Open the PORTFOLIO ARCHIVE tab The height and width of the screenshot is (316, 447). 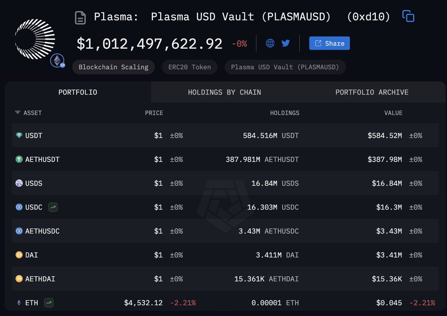pyautogui.click(x=372, y=92)
